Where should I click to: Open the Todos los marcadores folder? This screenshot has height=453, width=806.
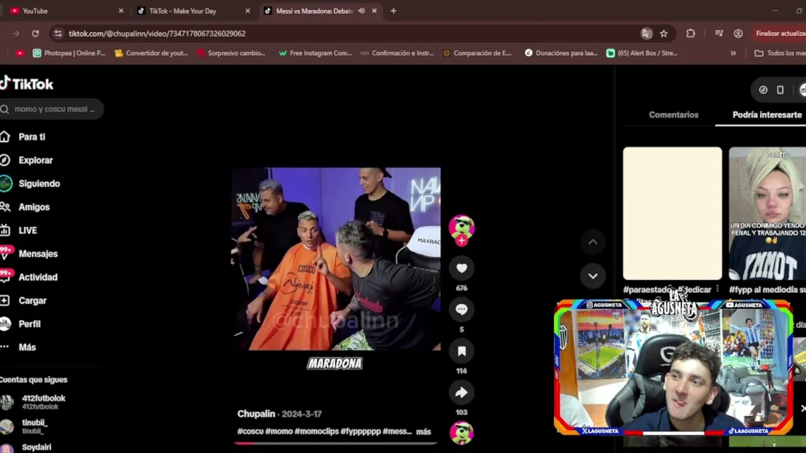click(780, 53)
